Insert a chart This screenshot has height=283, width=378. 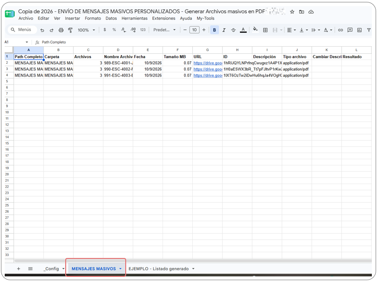tap(359, 30)
